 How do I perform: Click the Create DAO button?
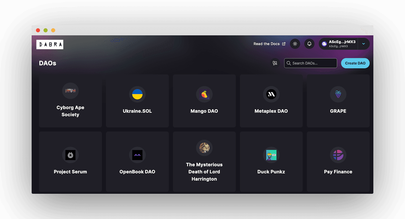click(x=355, y=63)
